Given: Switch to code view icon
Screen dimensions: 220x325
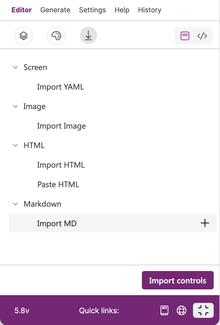Looking at the screenshot, I should click(202, 36).
